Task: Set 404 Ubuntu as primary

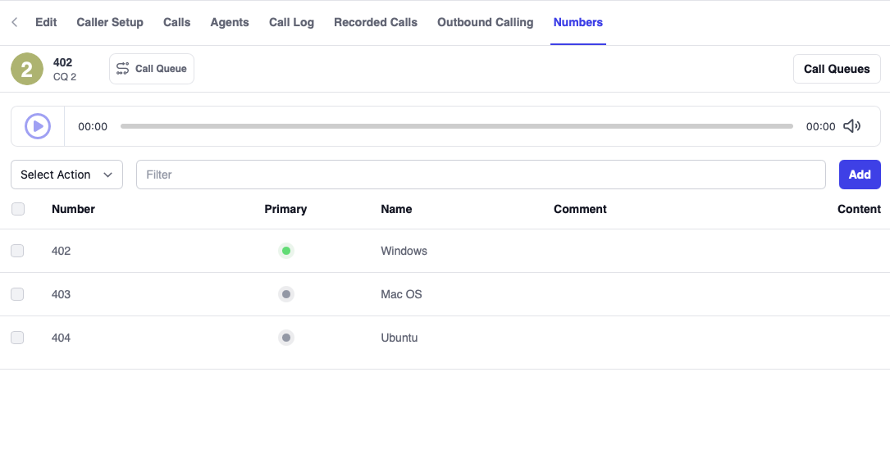Action: coord(286,338)
